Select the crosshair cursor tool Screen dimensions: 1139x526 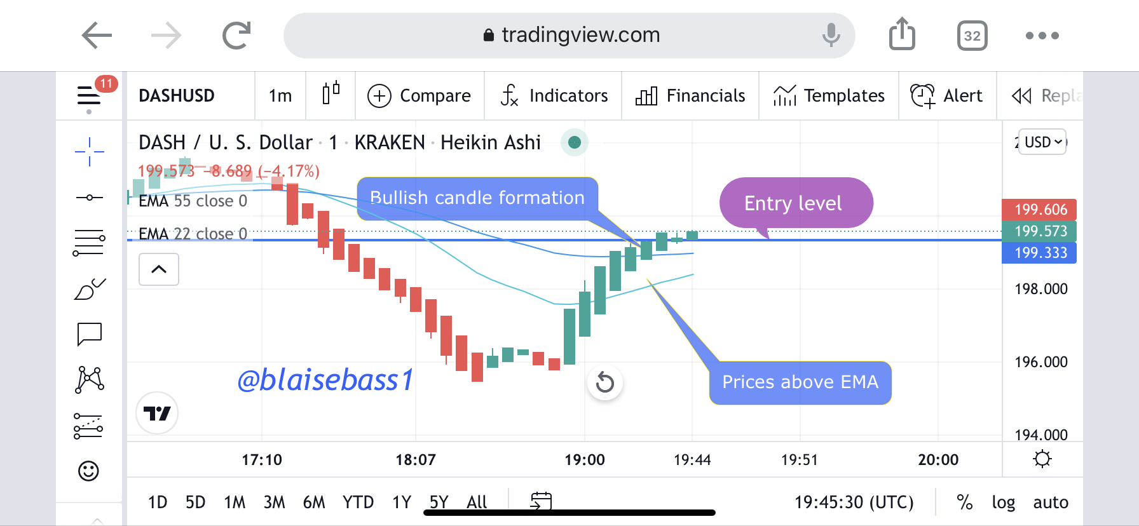coord(89,152)
